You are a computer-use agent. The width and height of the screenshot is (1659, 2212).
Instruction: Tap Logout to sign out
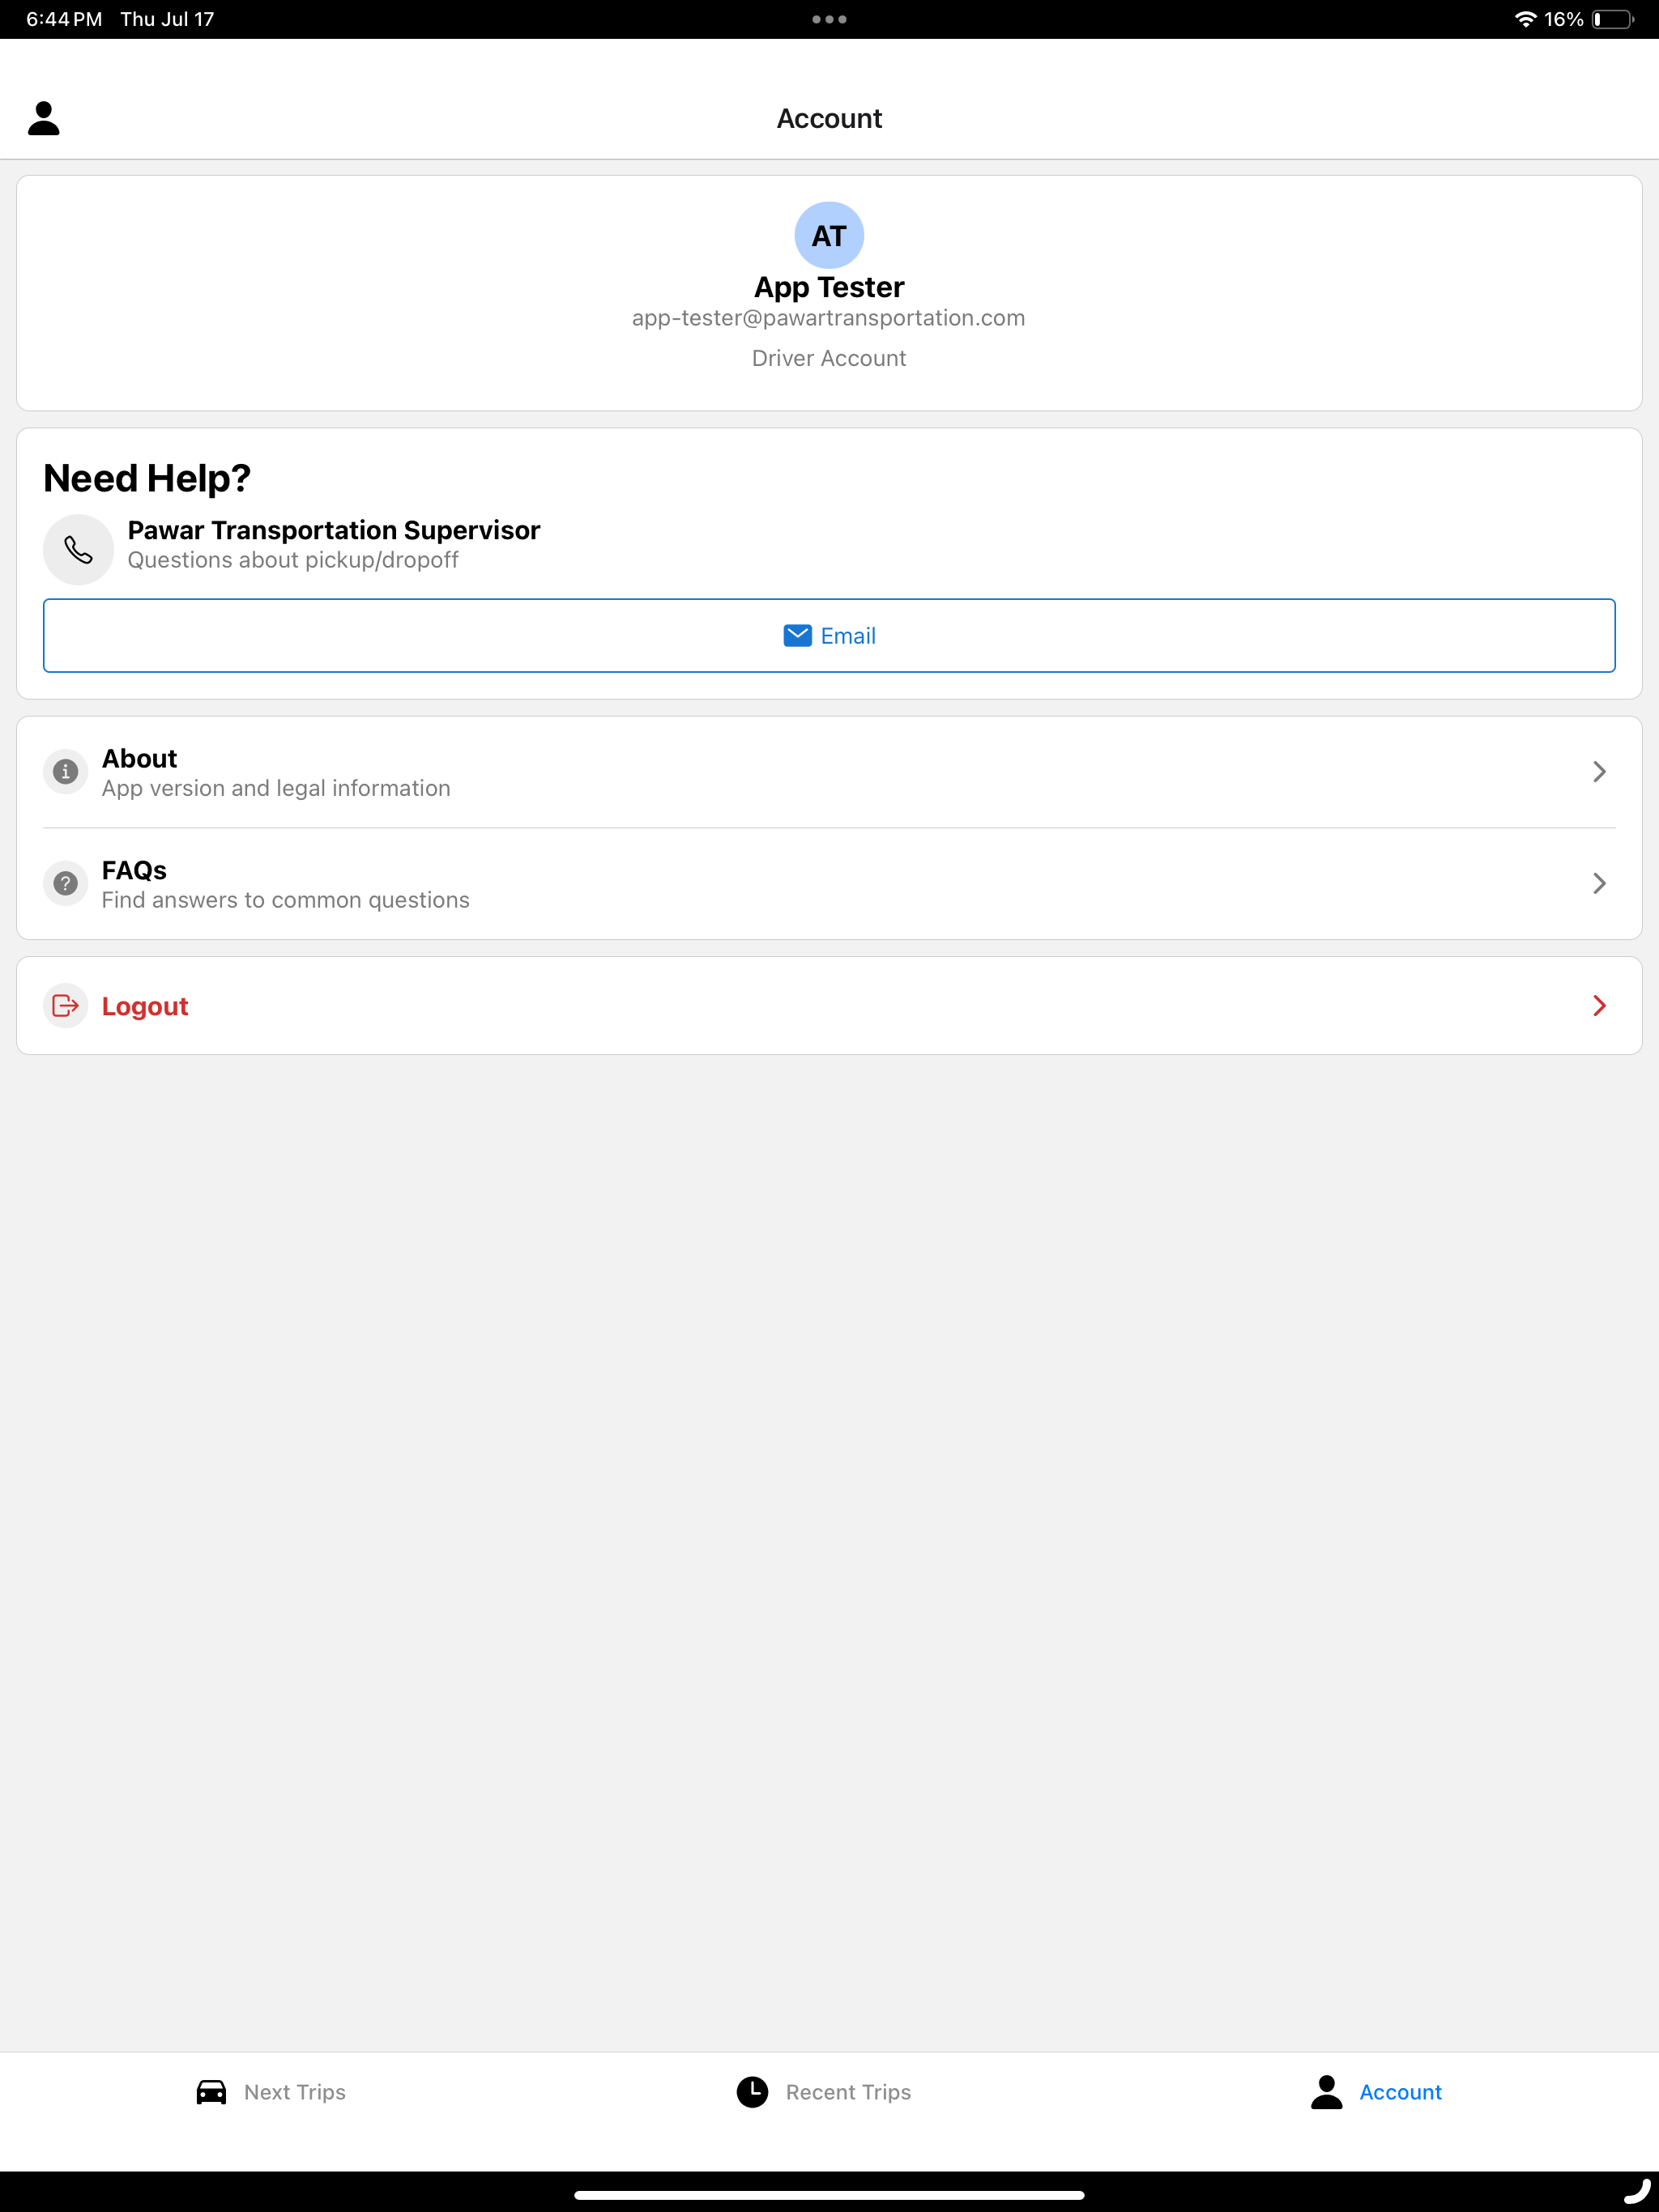[x=829, y=1006]
